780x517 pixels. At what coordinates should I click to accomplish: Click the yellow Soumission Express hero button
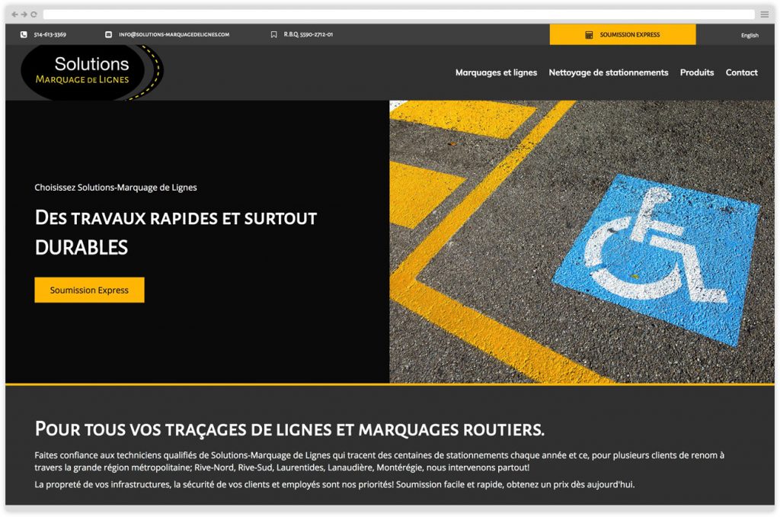tap(90, 290)
